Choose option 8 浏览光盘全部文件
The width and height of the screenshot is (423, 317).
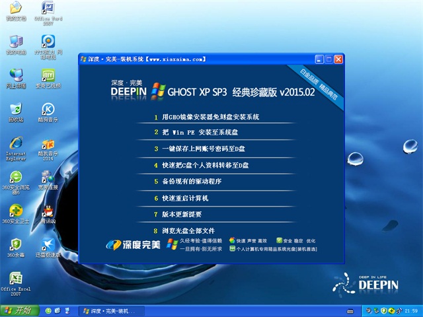click(x=188, y=230)
